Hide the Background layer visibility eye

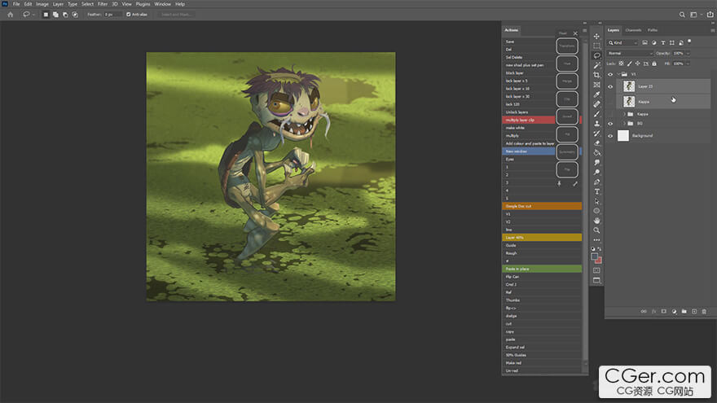[610, 136]
